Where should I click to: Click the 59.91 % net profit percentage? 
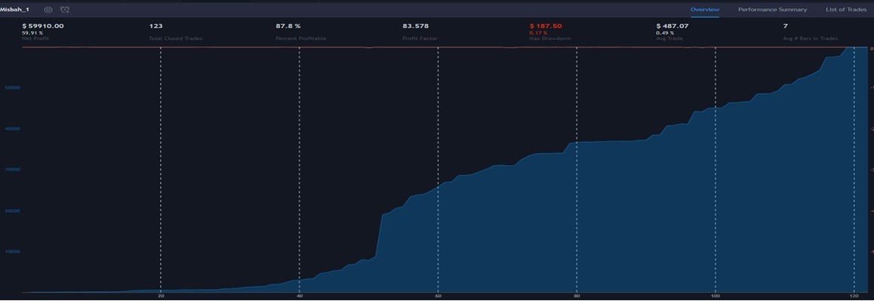click(x=32, y=33)
